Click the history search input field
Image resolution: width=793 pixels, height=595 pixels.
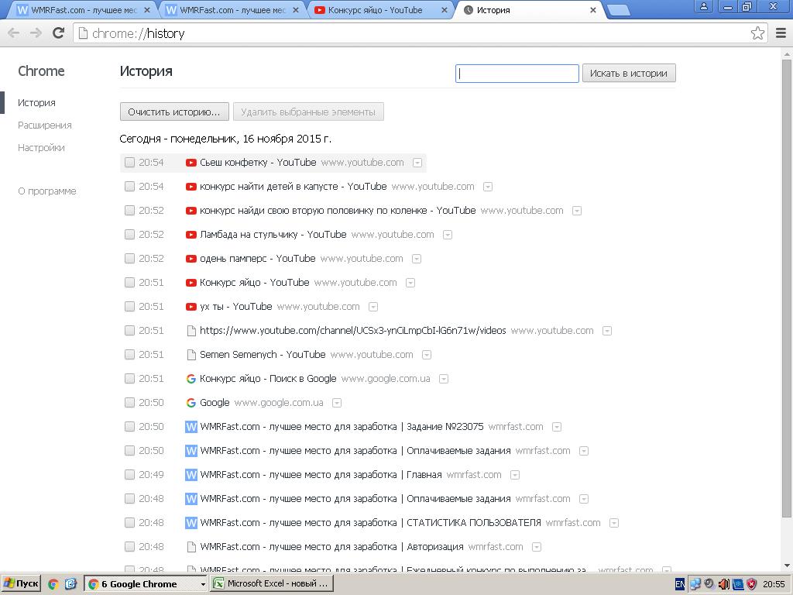[517, 74]
